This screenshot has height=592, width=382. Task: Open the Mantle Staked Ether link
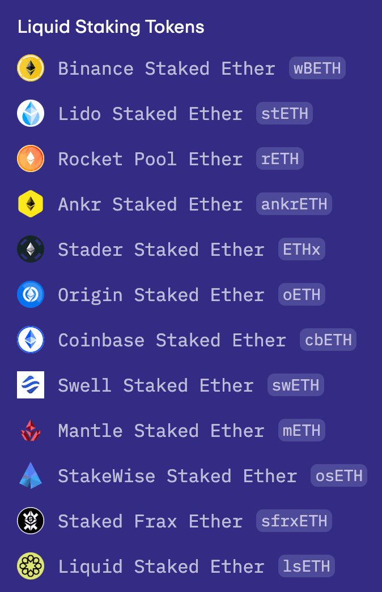[x=161, y=431]
